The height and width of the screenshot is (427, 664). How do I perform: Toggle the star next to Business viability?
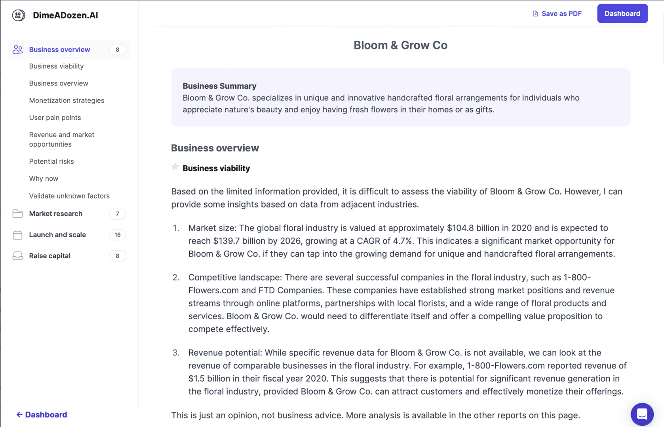coord(175,167)
